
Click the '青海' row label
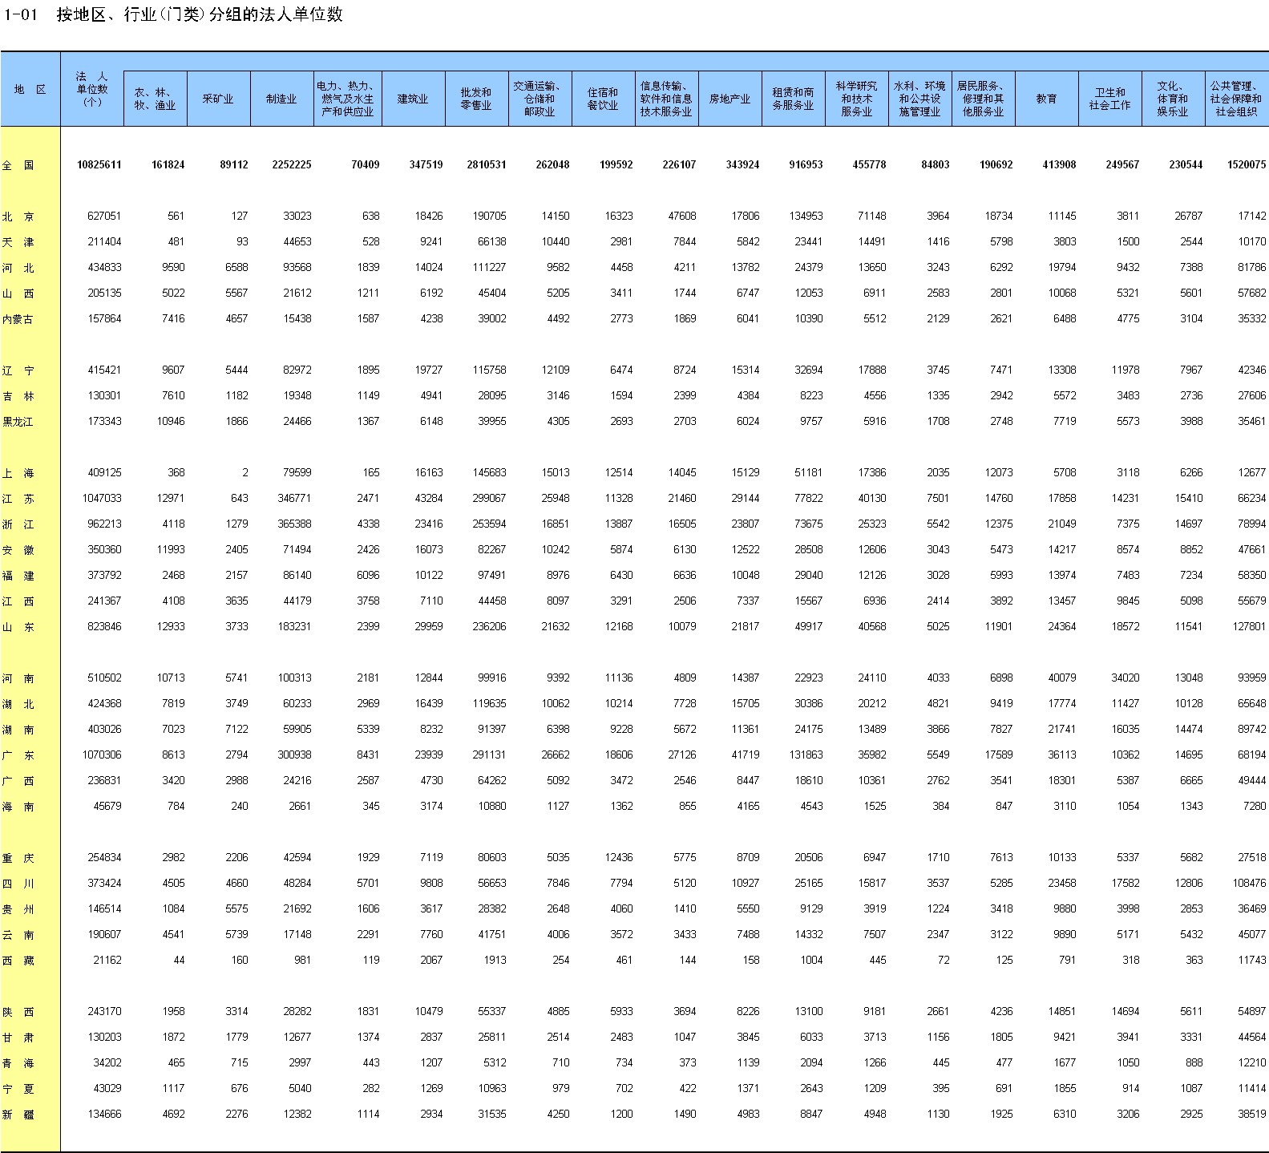tap(18, 1063)
